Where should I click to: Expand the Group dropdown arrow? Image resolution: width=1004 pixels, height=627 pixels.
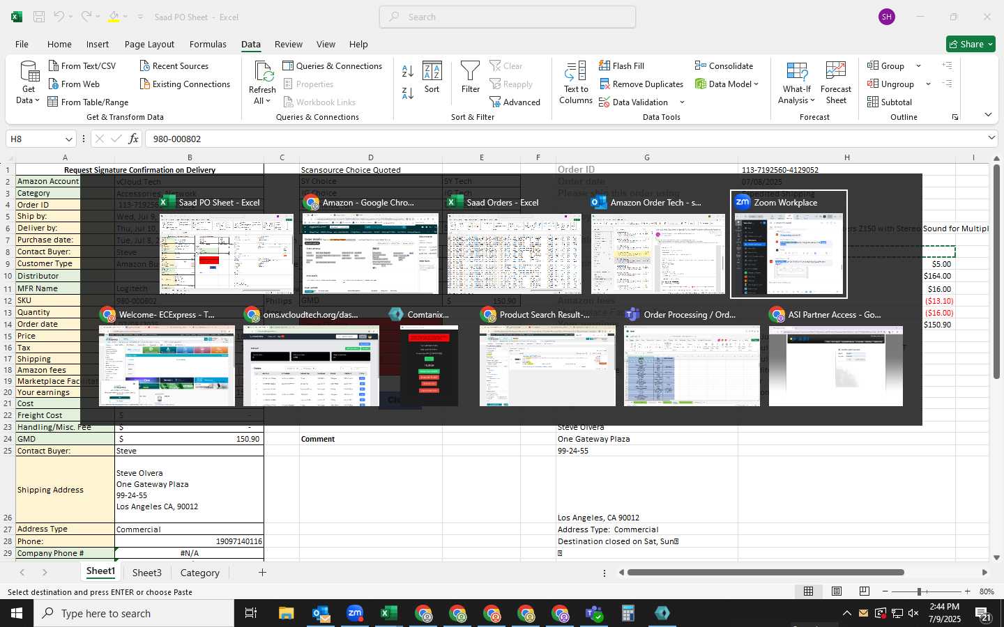pos(918,66)
